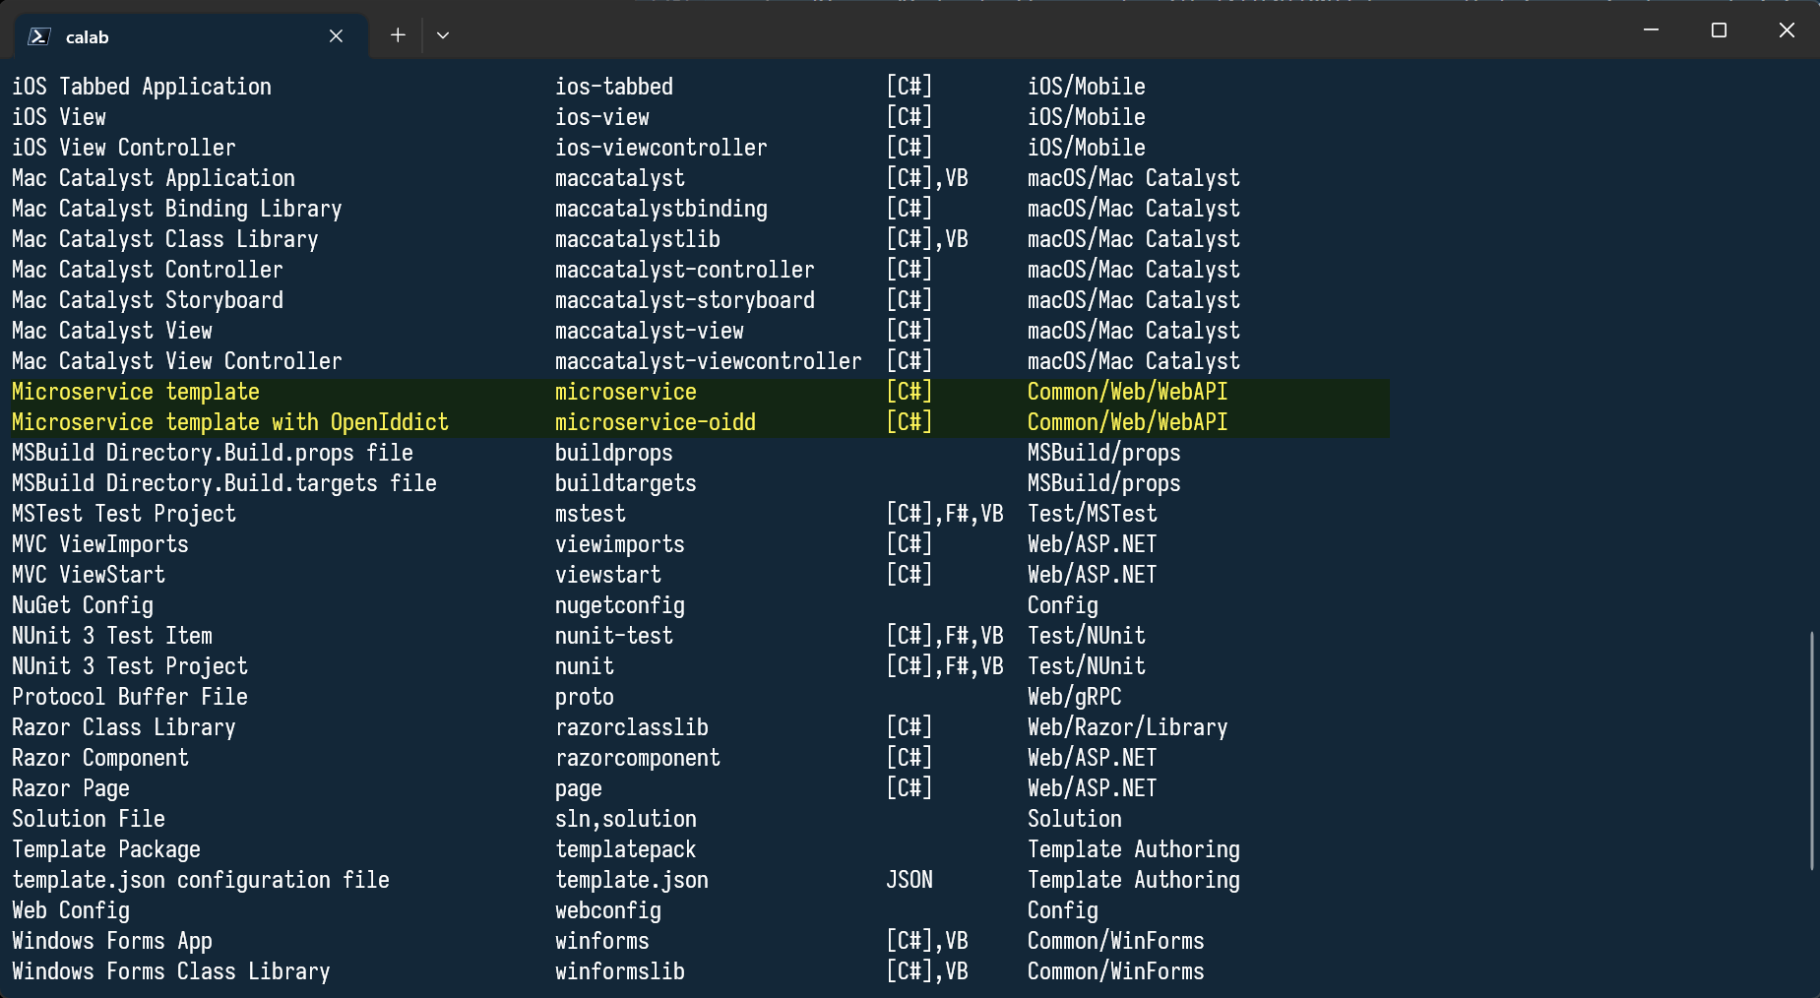Click 'Mac Catalyst Controller' text
The width and height of the screenshot is (1820, 998).
click(x=148, y=270)
